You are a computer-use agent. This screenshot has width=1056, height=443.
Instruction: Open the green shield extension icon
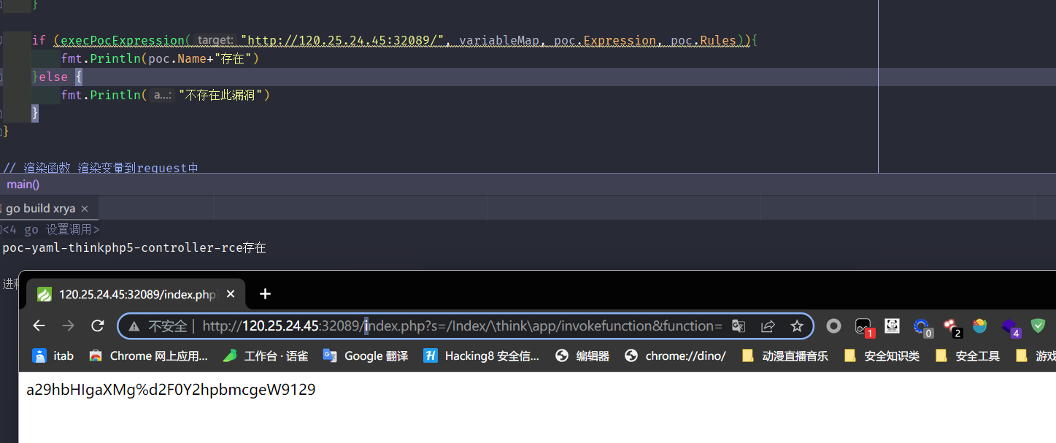point(1038,325)
